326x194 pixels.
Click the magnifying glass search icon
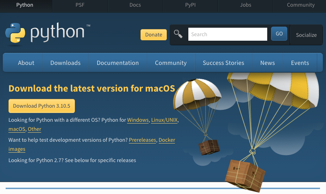(178, 34)
